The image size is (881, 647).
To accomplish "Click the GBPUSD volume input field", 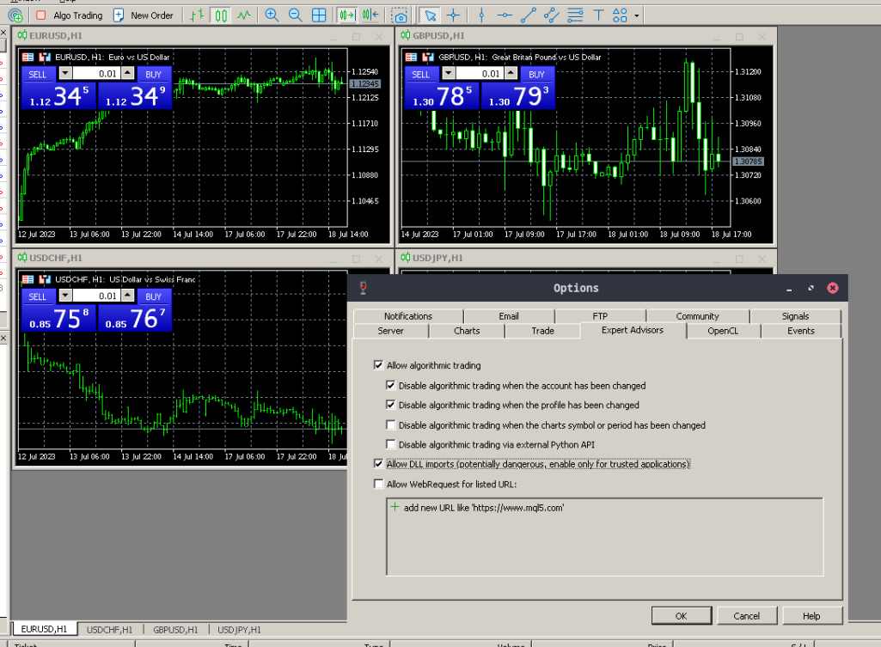I will coord(480,74).
